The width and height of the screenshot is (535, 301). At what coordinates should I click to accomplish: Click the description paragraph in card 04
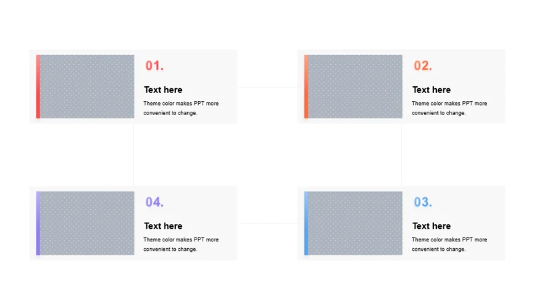(x=181, y=244)
